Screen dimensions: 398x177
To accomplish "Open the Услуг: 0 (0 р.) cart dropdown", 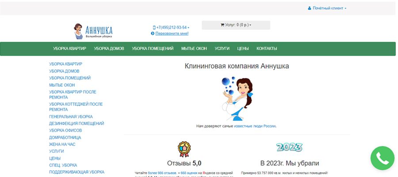I will point(236,25).
